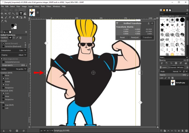Image resolution: width=189 pixels, height=133 pixels.
Task: Open brush filter dropdown arrow
Action: click(x=187, y=14)
